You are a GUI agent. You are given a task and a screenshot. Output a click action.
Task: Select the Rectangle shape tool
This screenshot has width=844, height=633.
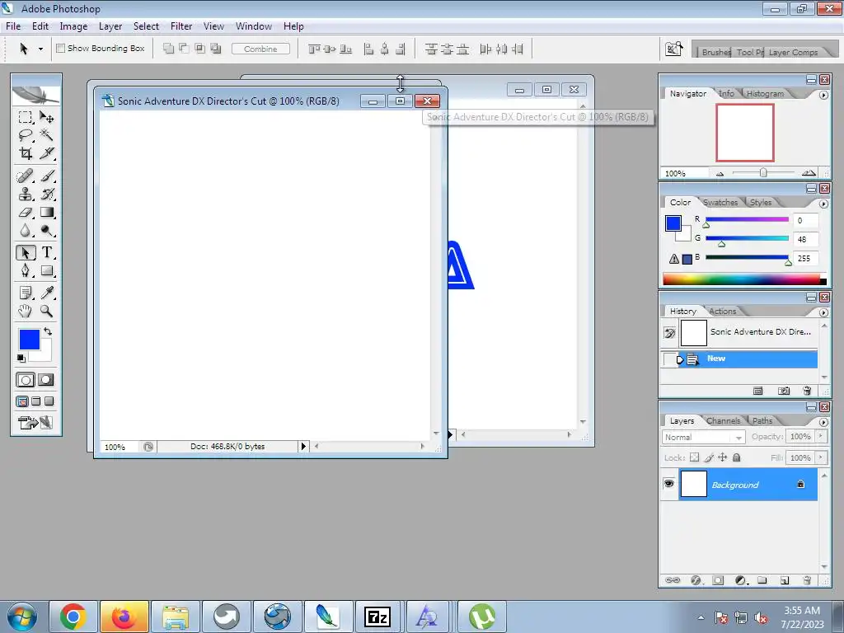pos(47,270)
